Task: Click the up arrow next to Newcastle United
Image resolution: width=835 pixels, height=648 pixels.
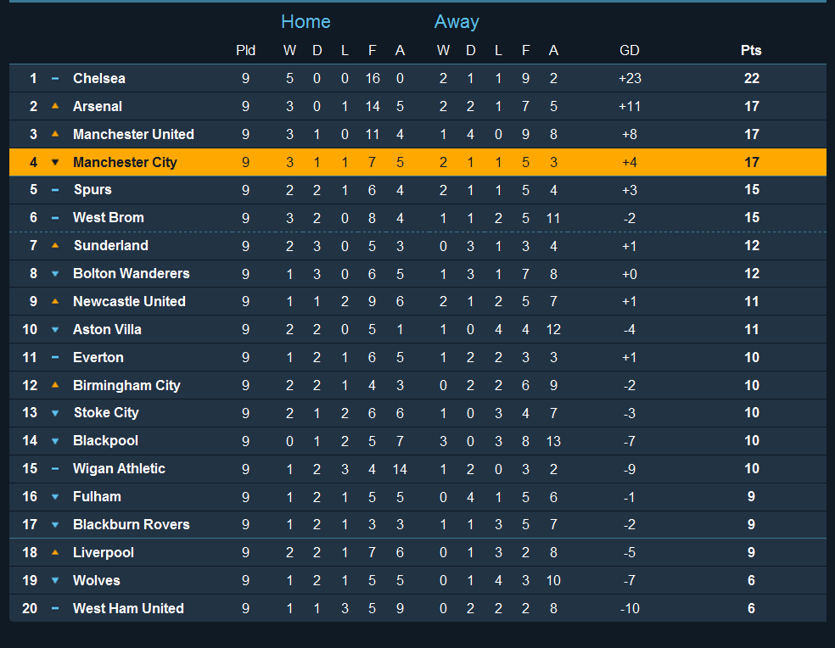Action: (55, 301)
